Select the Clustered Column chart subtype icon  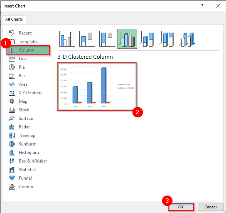coord(67,39)
